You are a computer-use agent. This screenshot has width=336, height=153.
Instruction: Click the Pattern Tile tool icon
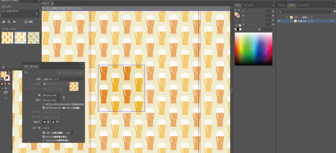coord(26,73)
